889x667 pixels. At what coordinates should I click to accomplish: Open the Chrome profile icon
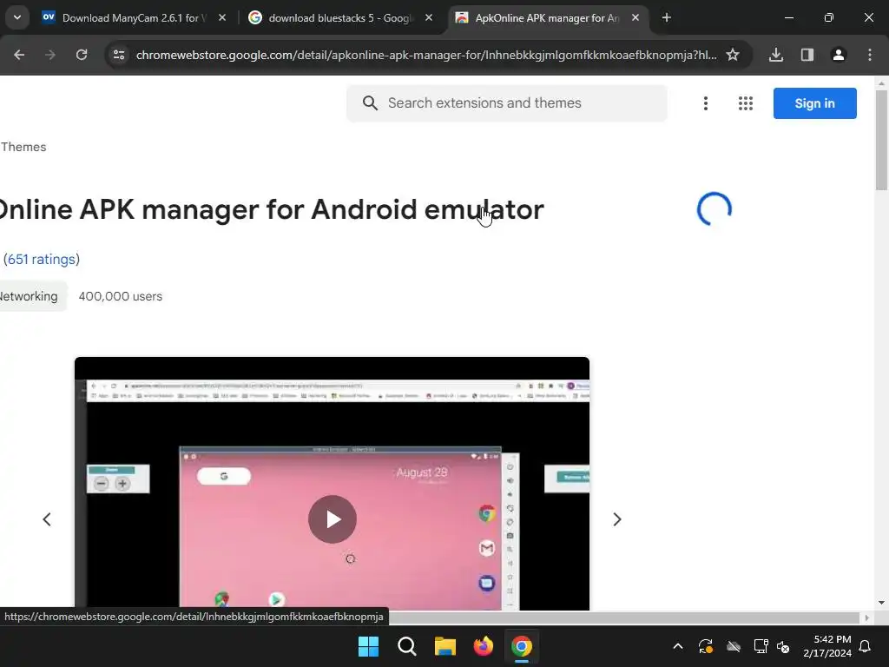point(839,55)
